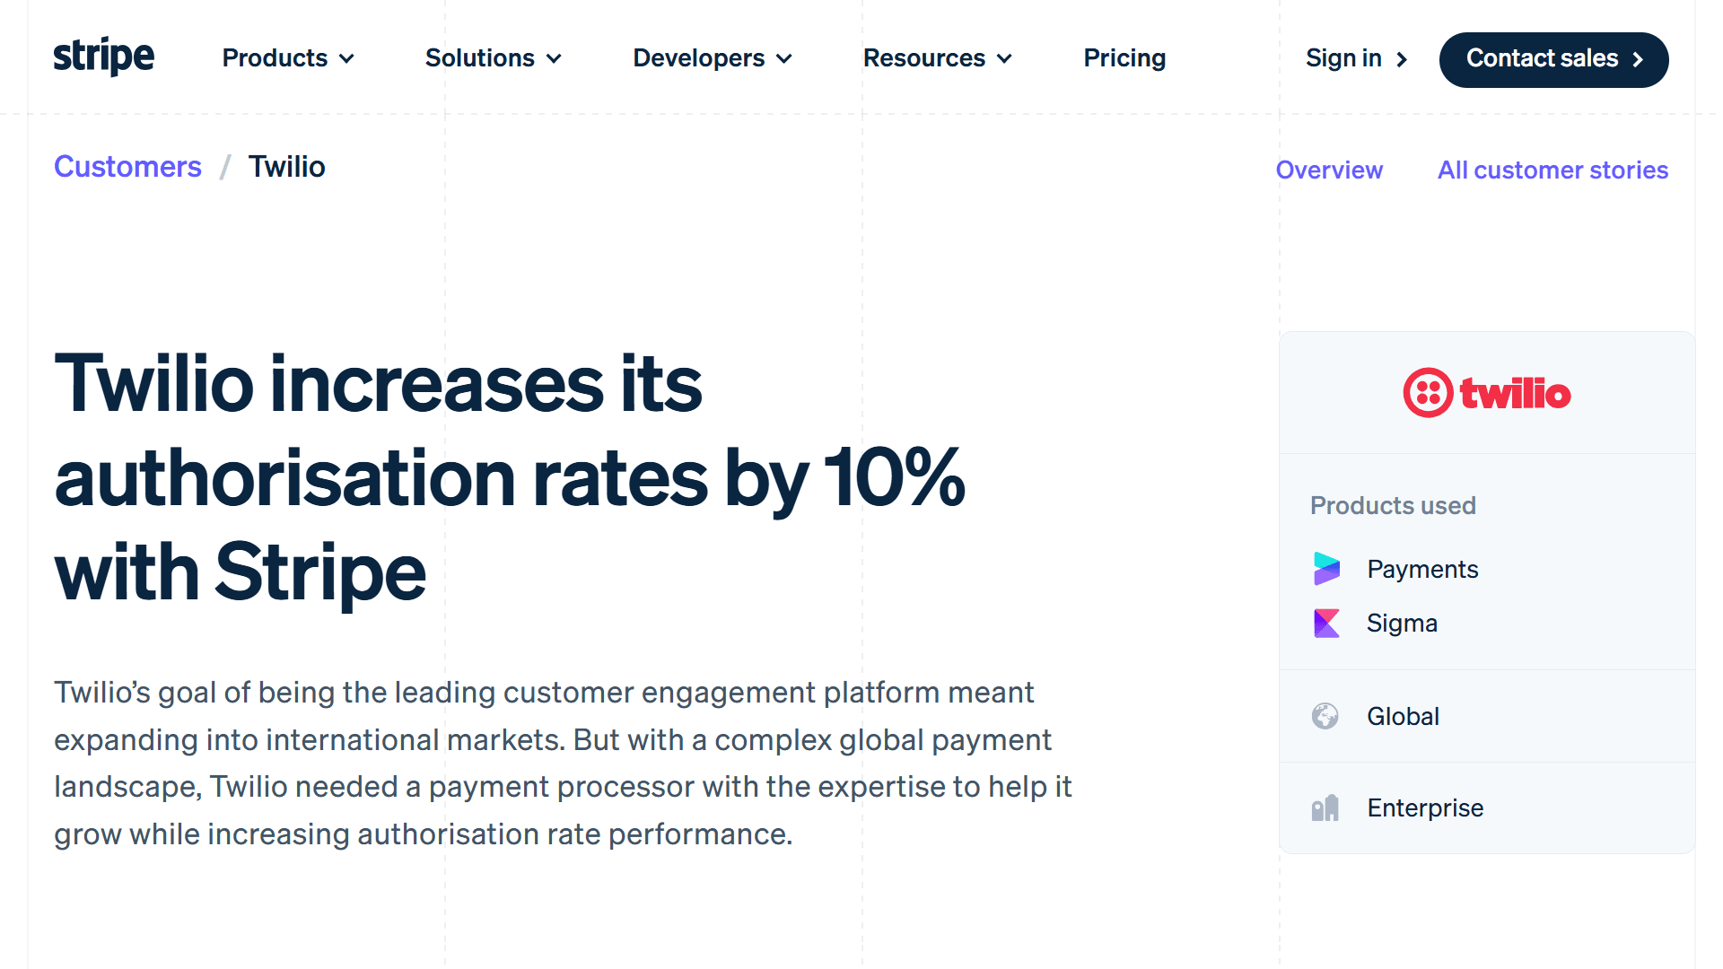Select the Payments product icon
The image size is (1723, 969).
click(1327, 568)
